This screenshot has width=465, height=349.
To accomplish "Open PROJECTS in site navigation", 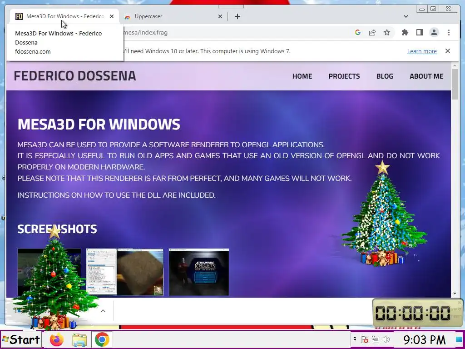I will [x=344, y=76].
